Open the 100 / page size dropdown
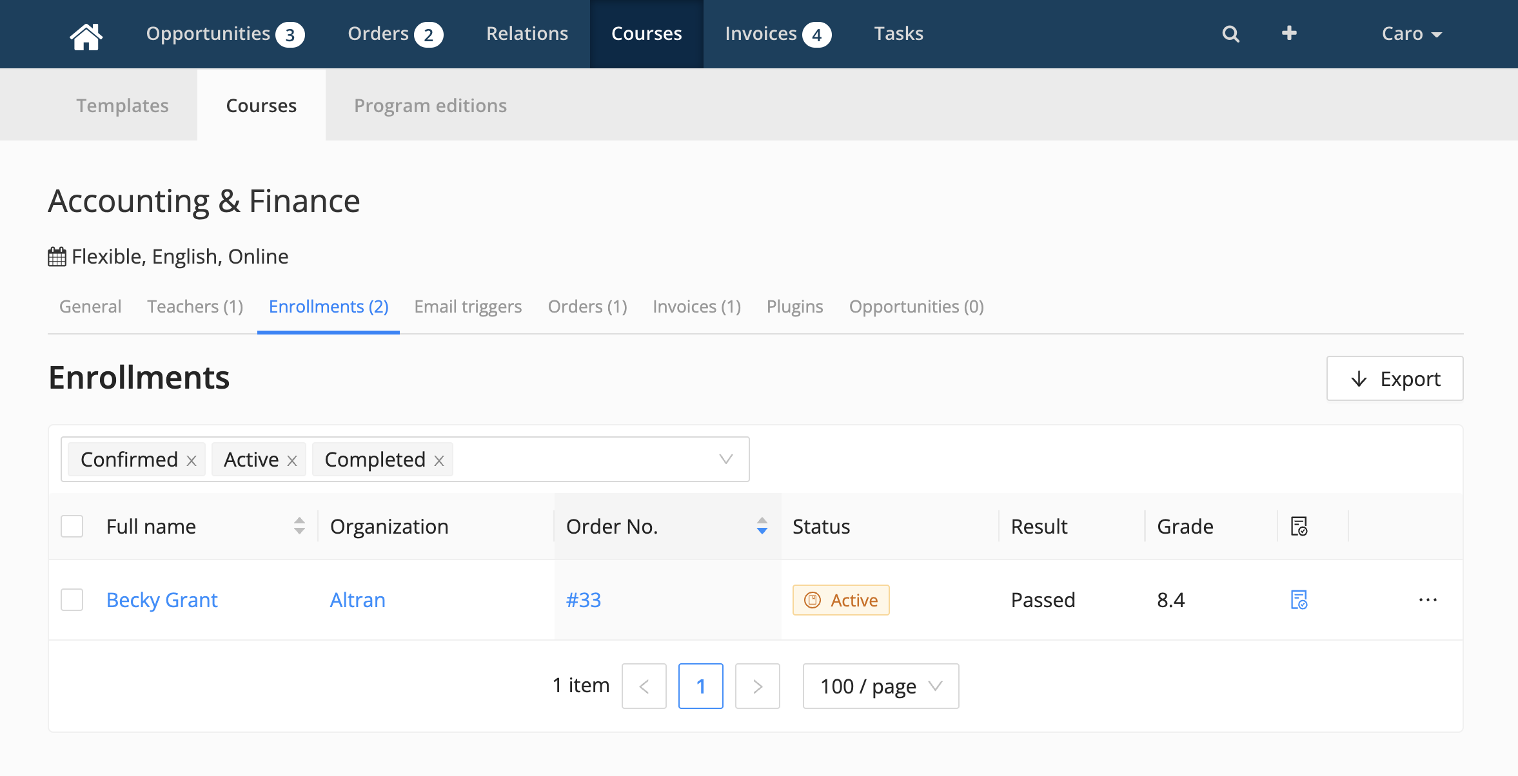 pos(881,686)
